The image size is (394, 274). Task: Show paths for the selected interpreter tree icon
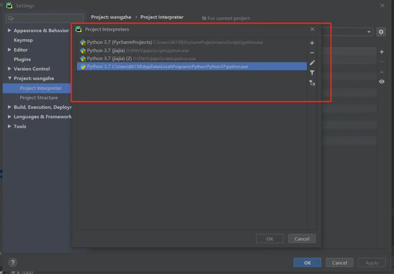pyautogui.click(x=312, y=83)
